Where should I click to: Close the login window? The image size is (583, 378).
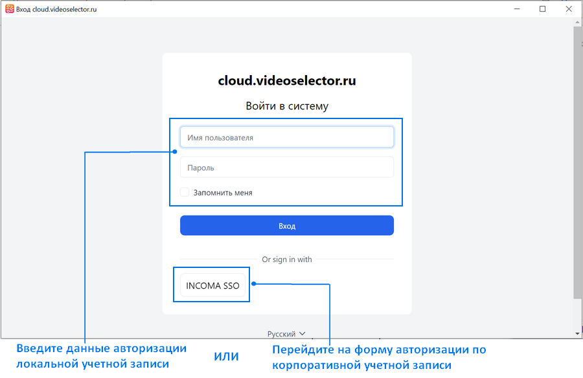click(569, 9)
